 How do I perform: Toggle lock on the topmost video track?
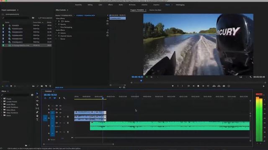tap(49, 105)
